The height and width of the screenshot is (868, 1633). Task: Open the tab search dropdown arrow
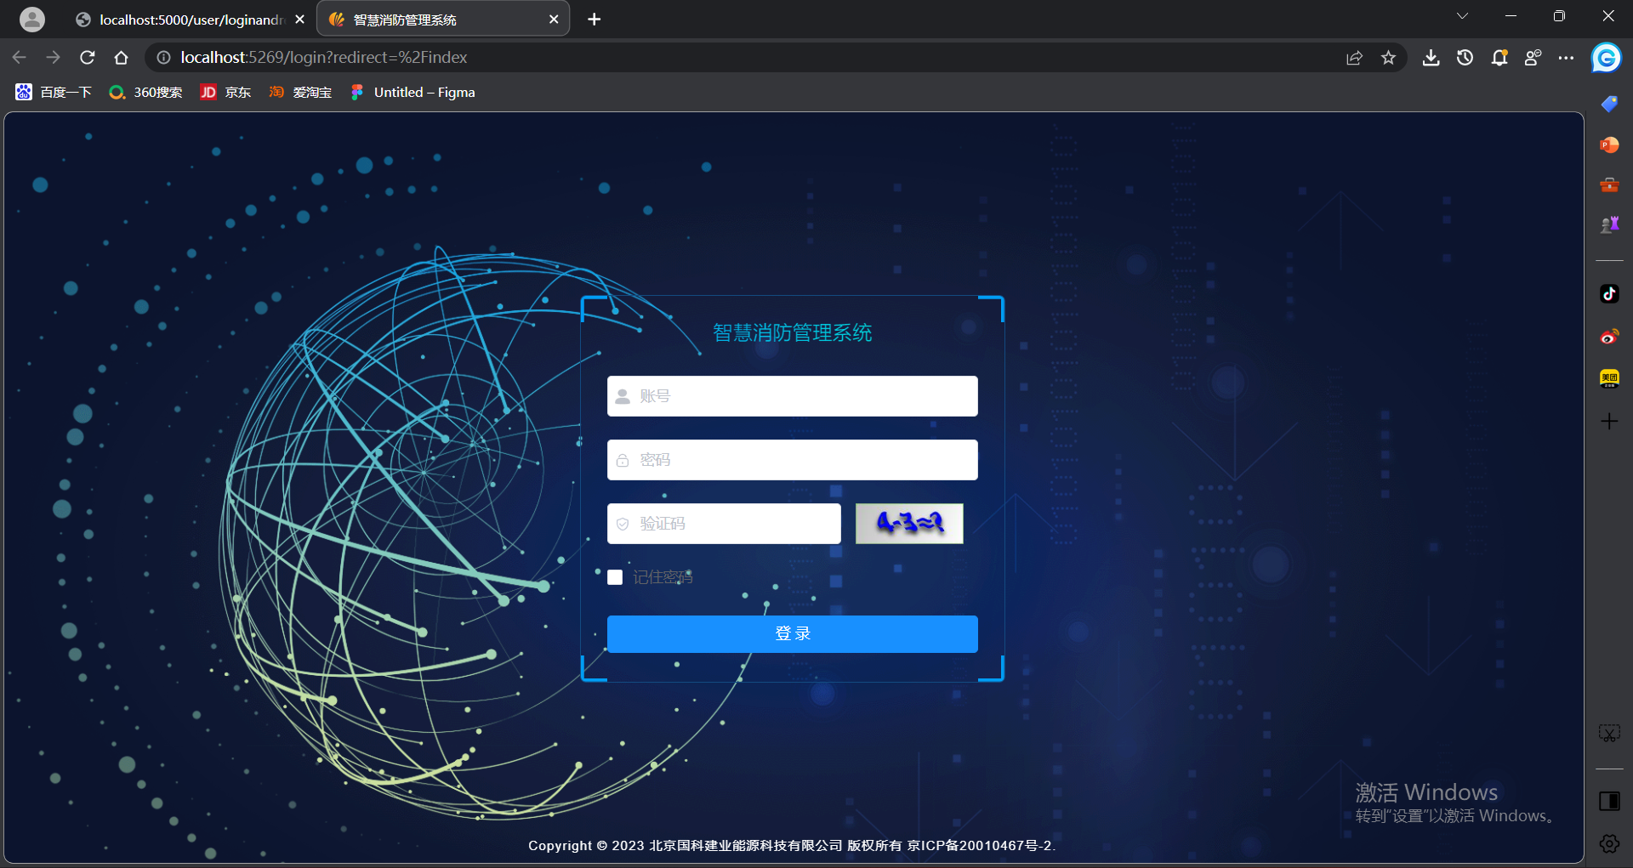(1462, 16)
